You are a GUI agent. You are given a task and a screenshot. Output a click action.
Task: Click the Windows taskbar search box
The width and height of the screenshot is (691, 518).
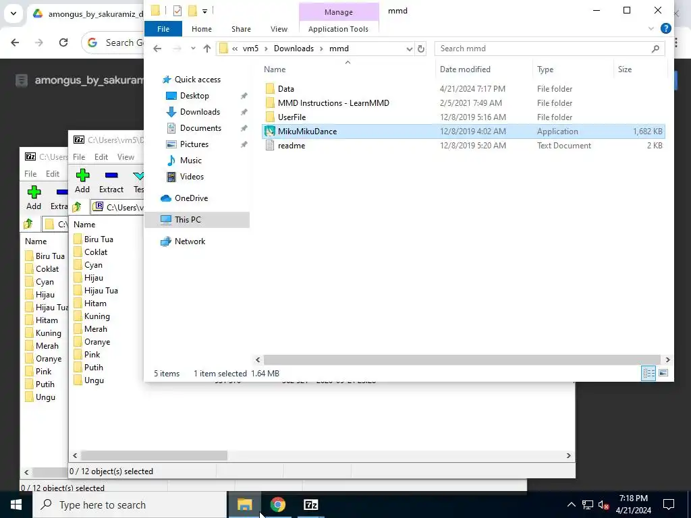click(x=130, y=505)
